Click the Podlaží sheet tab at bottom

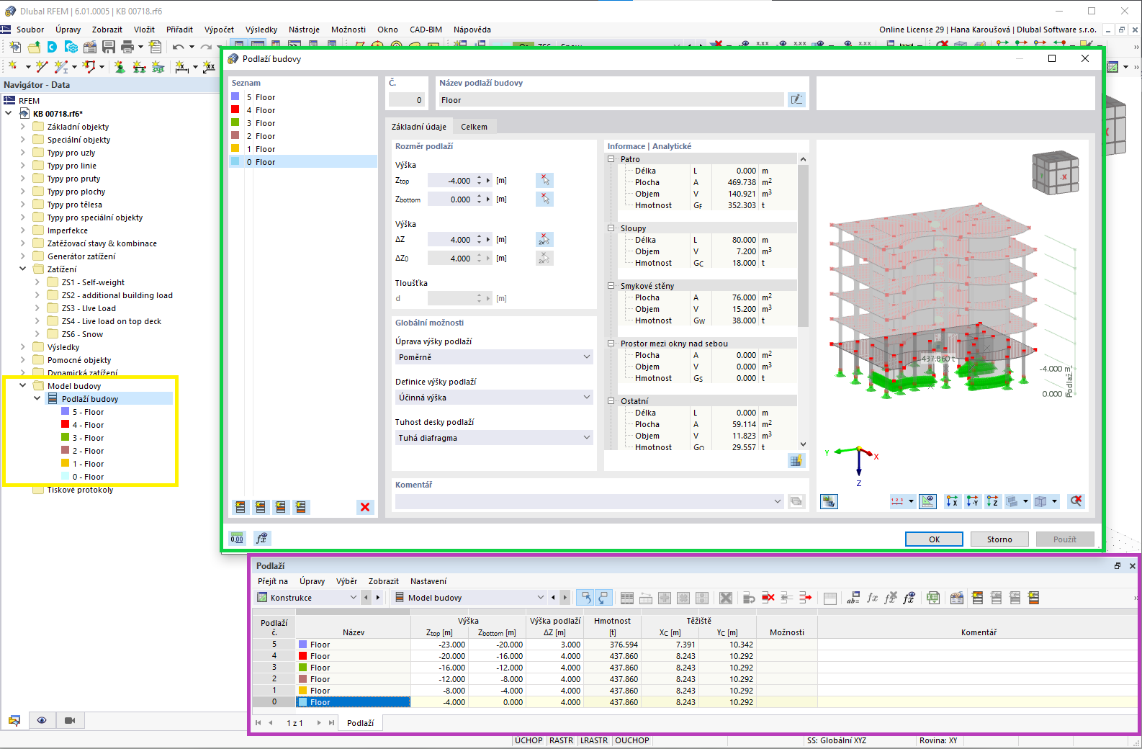[x=361, y=723]
